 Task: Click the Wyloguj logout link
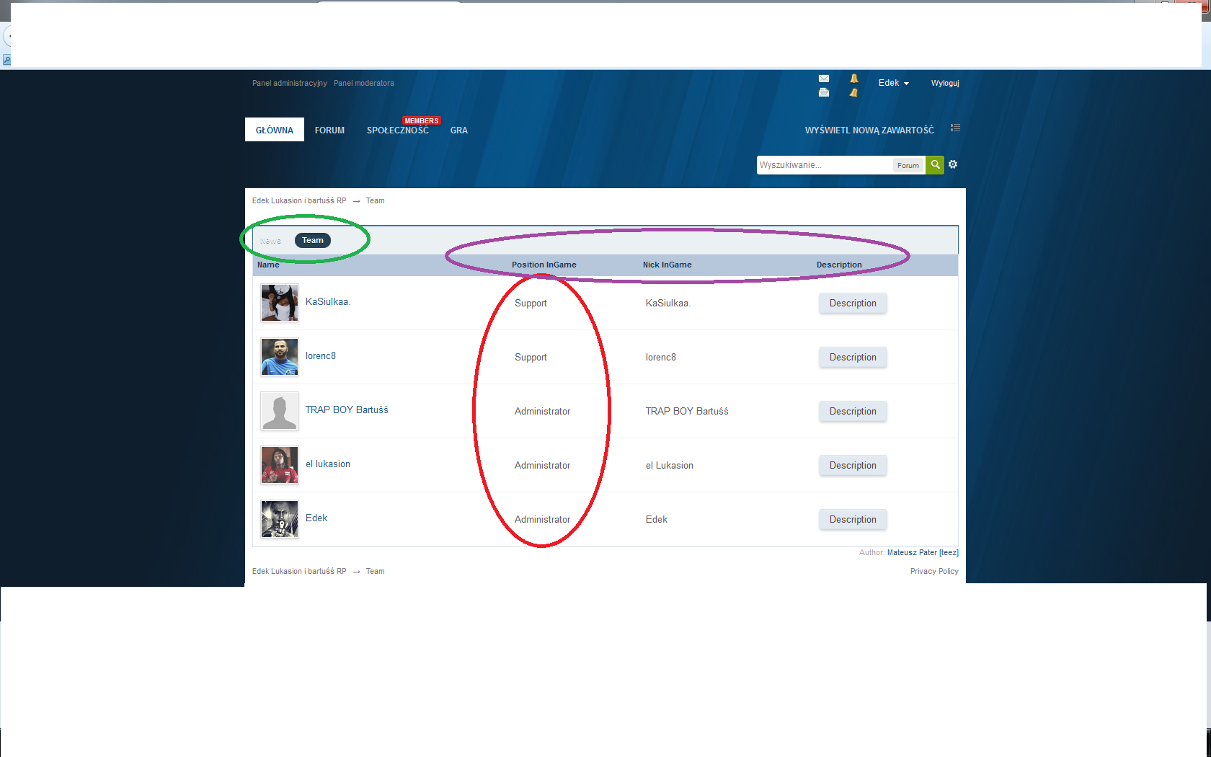pyautogui.click(x=944, y=84)
